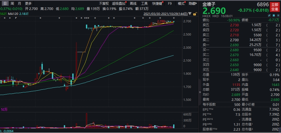Select the 买三 bid row at 2.660

coord(241,60)
